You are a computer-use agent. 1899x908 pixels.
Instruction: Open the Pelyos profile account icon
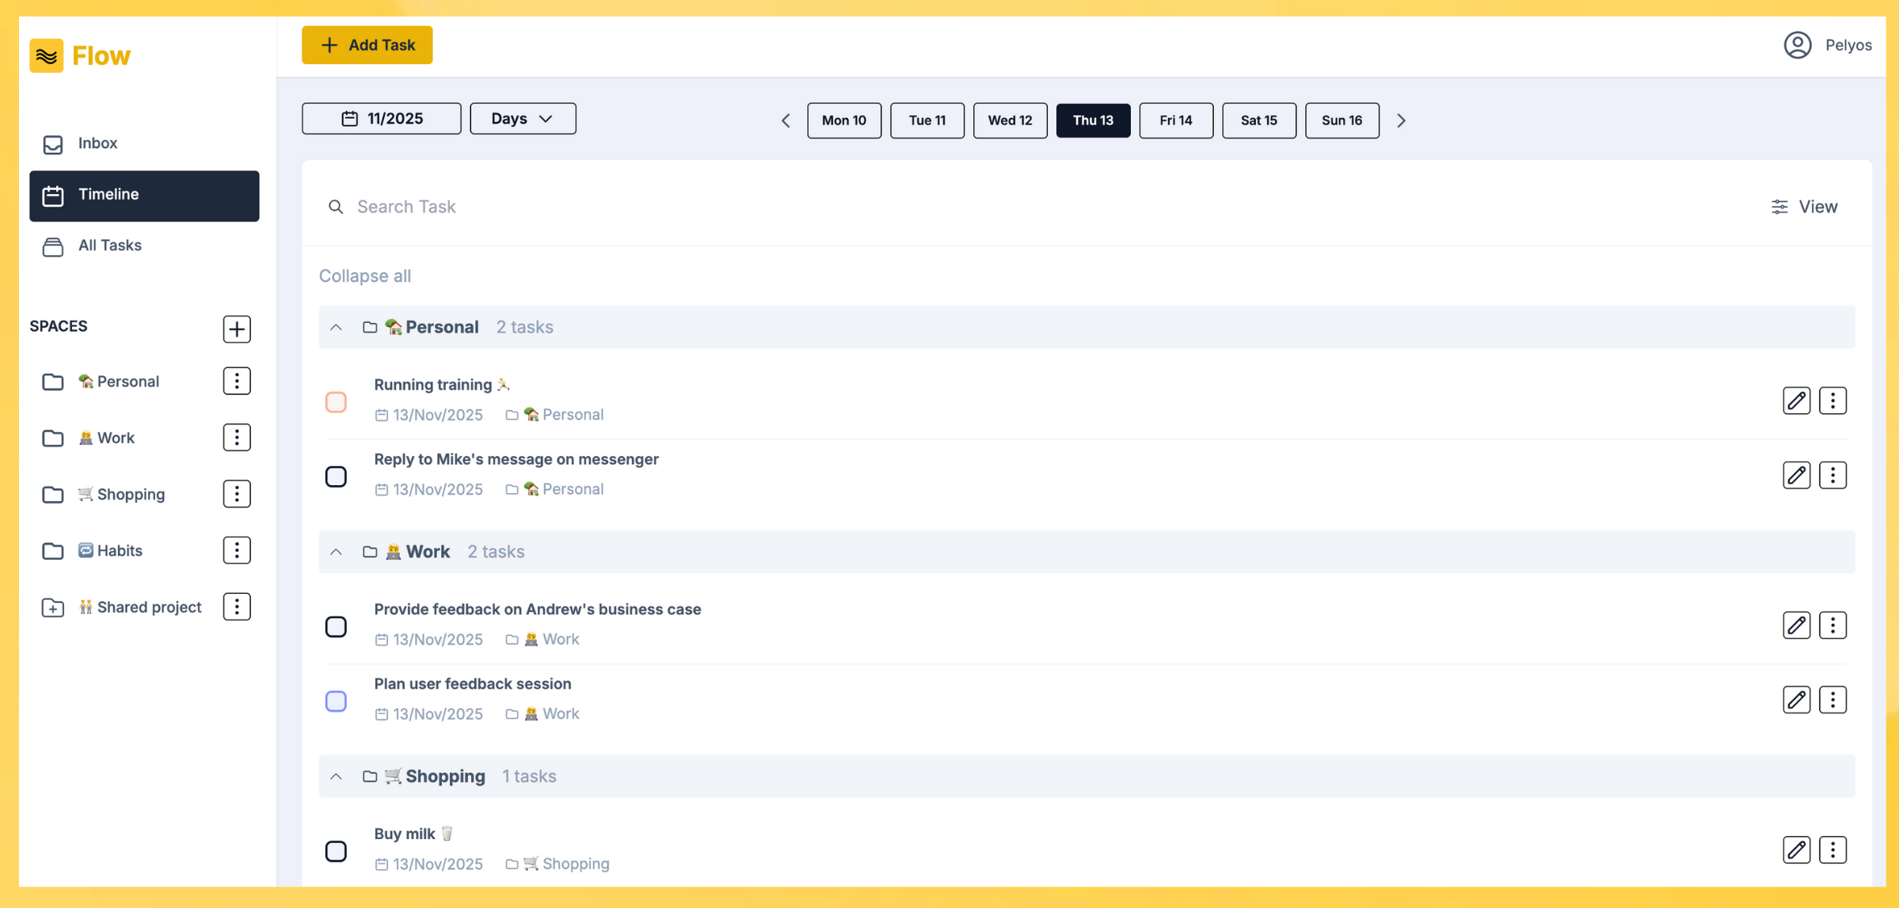click(x=1797, y=45)
